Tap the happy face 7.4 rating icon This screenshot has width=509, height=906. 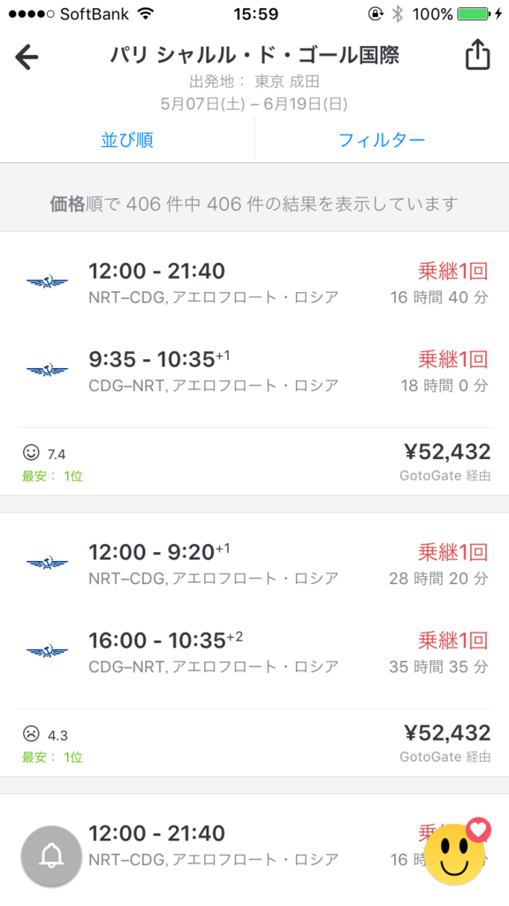(x=31, y=452)
